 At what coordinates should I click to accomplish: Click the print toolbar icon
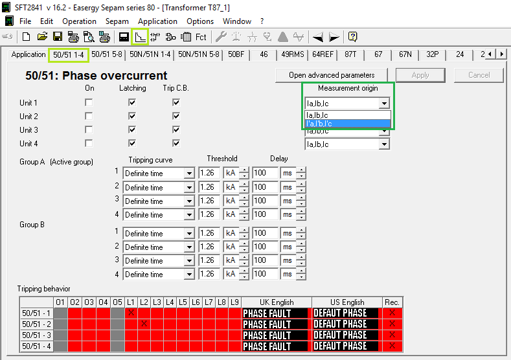(x=73, y=37)
